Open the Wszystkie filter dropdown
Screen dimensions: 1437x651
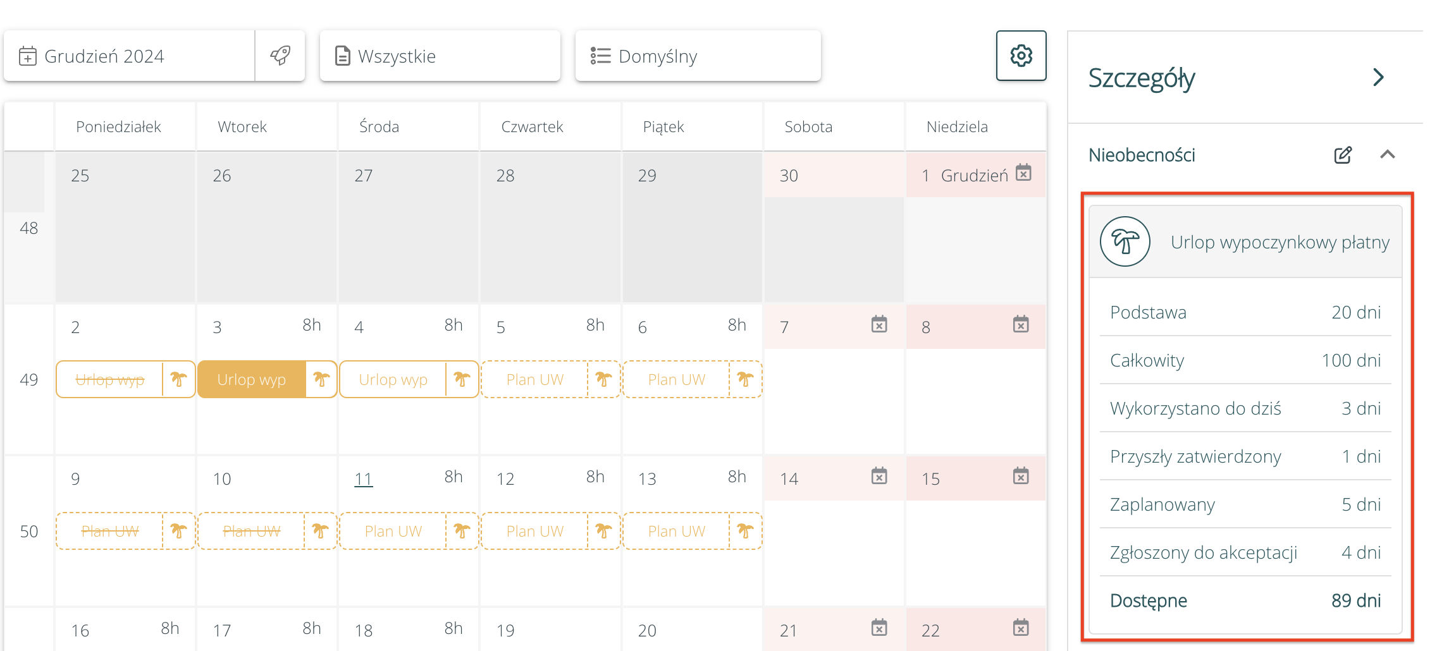pyautogui.click(x=440, y=56)
